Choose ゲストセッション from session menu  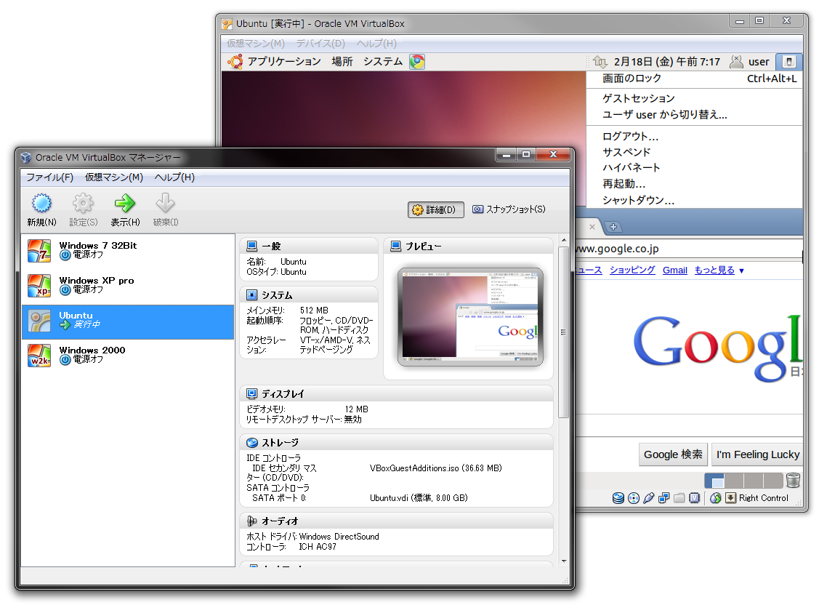695,98
